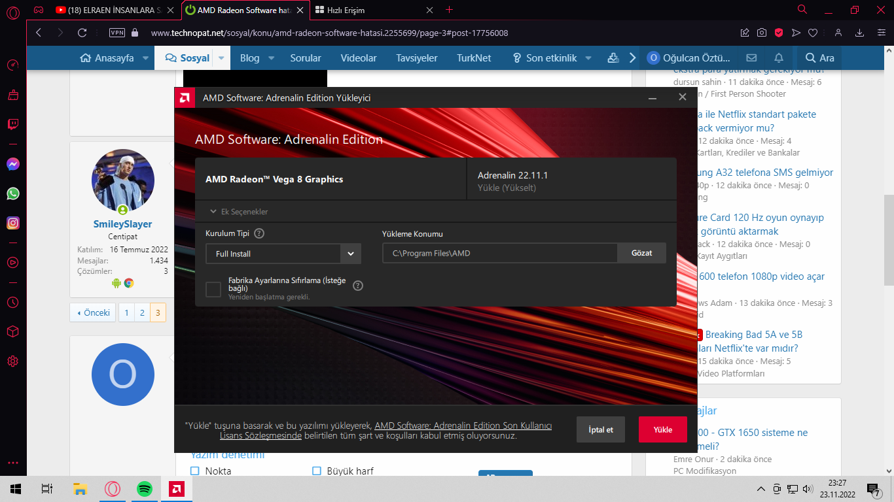The image size is (894, 502).
Task: Switch to the Hızlı Erişim tab
Action: pos(374,10)
